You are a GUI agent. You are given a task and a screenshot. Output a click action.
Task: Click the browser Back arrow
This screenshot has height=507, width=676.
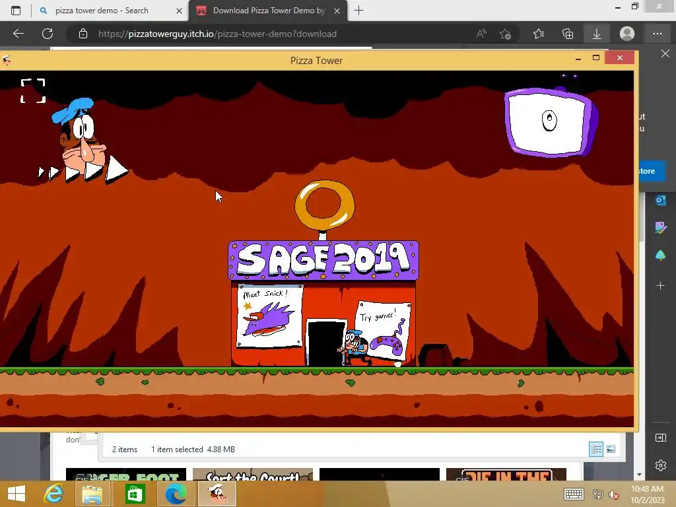point(18,34)
